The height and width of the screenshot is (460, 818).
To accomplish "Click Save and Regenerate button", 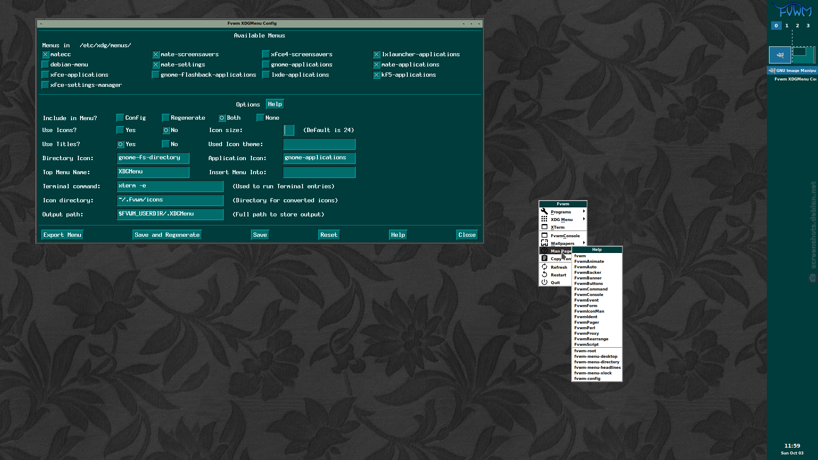I will [167, 235].
